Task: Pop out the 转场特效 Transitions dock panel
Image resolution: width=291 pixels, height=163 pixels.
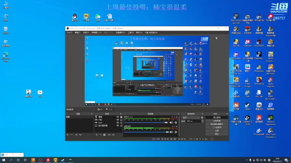Action: (x=203, y=114)
